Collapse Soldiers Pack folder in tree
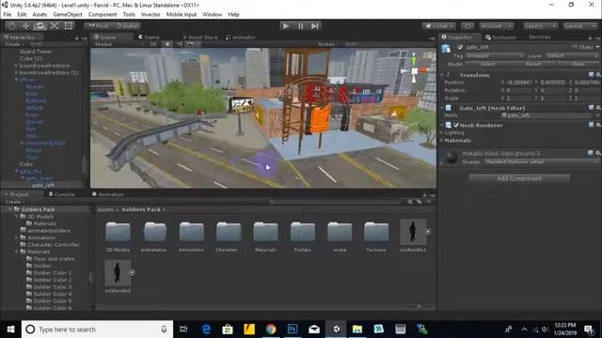 tap(10, 209)
